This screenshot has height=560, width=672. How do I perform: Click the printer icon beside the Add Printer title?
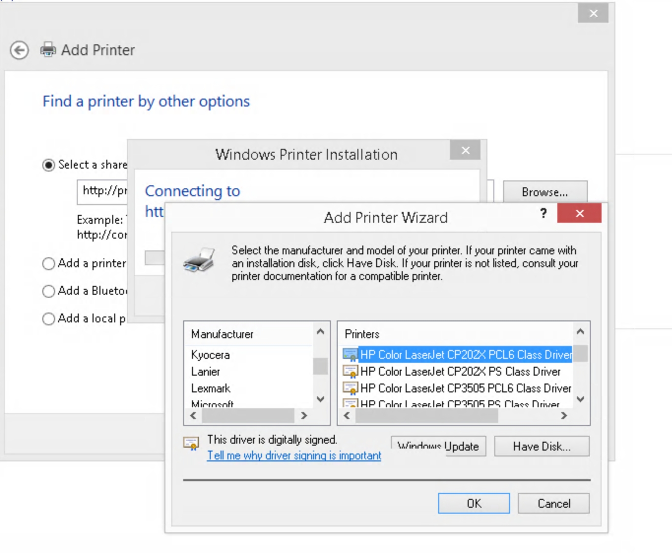(x=48, y=50)
